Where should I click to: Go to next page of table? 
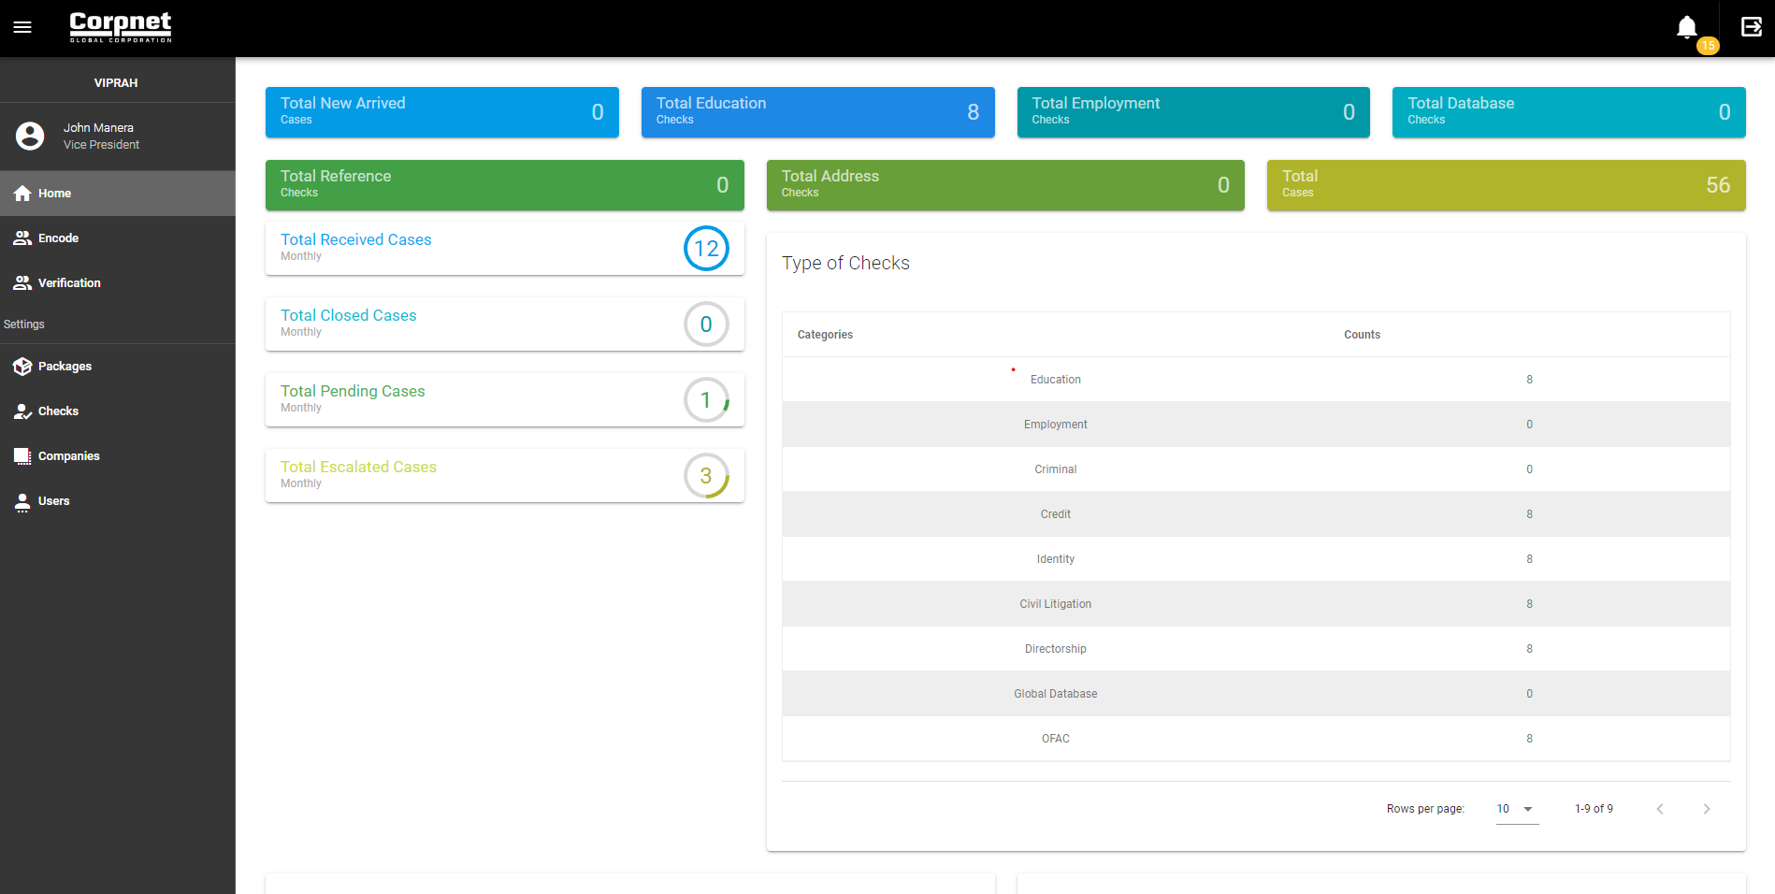pos(1706,809)
